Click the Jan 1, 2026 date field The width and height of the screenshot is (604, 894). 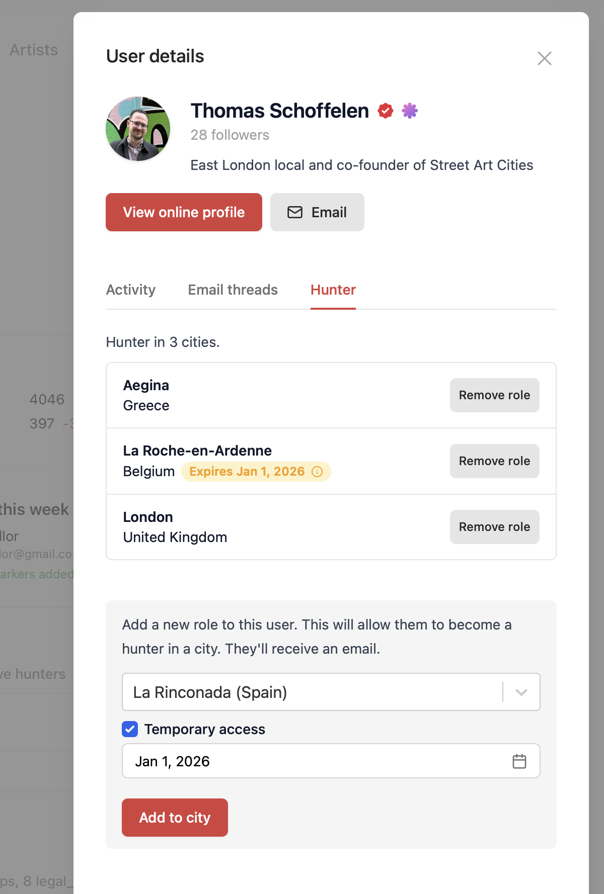[312, 761]
